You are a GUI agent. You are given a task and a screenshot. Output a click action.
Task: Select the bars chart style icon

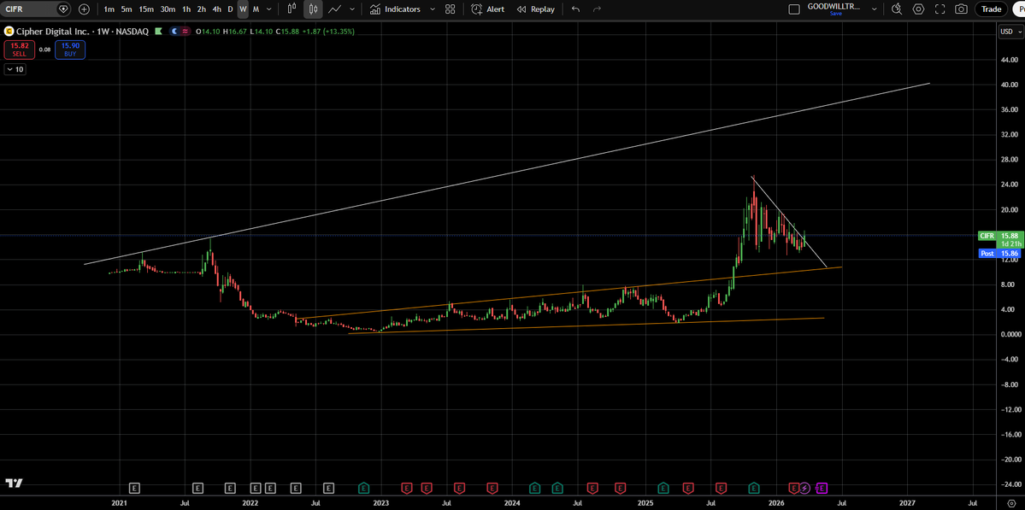pos(292,9)
